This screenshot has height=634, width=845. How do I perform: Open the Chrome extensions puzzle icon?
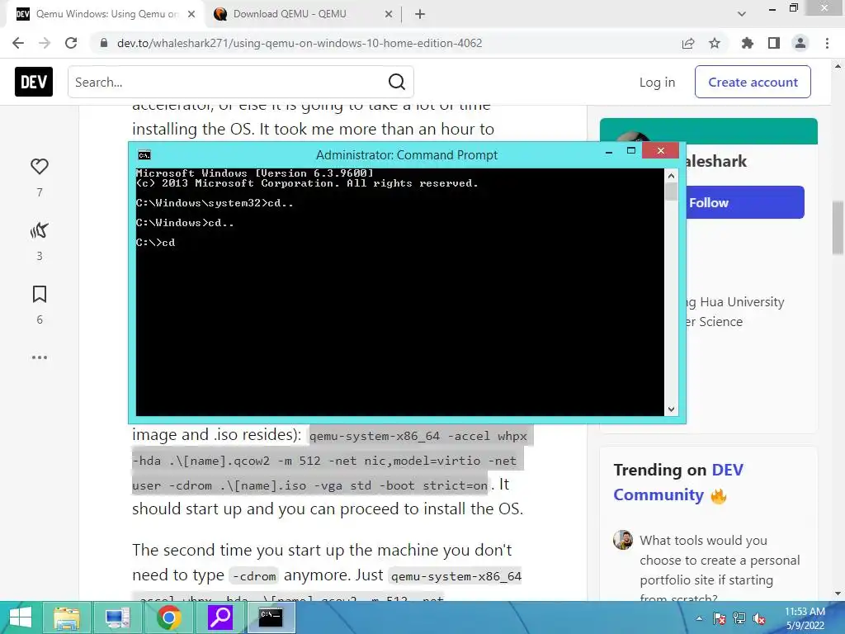coord(748,43)
